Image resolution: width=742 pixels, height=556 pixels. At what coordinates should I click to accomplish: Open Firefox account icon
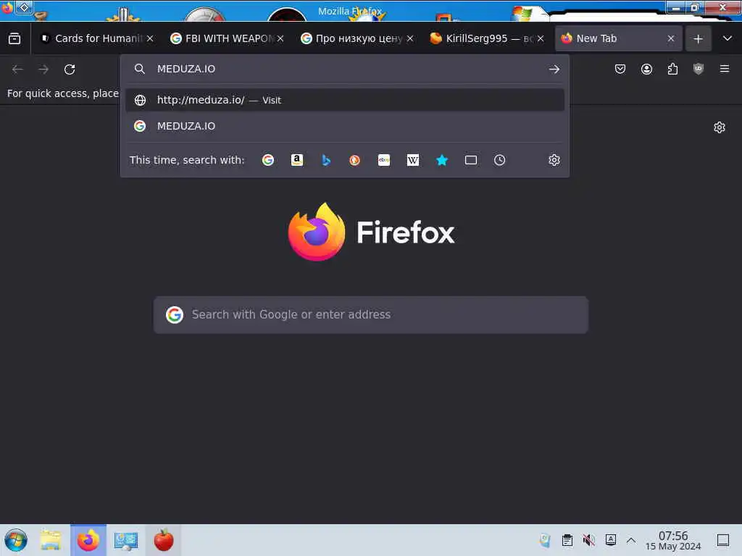(x=646, y=69)
